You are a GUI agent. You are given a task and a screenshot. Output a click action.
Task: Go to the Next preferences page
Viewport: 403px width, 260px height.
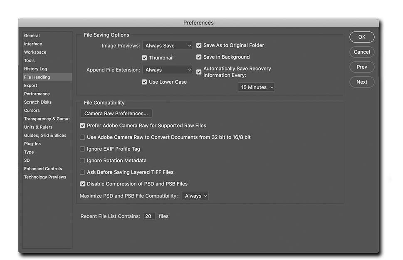361,82
